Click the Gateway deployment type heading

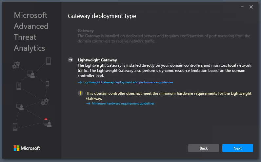[x=102, y=16]
